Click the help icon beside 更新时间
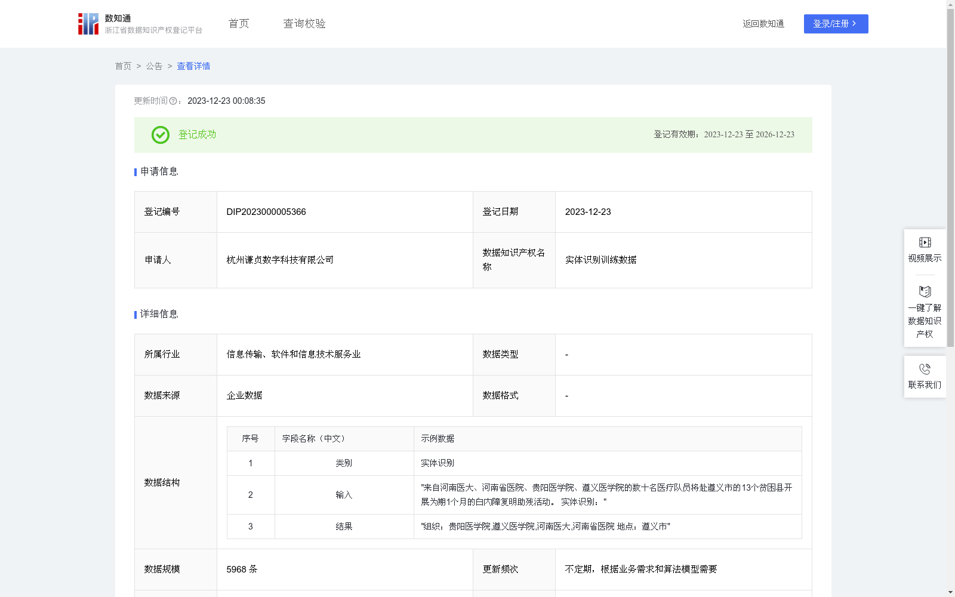This screenshot has height=597, width=955. (173, 101)
